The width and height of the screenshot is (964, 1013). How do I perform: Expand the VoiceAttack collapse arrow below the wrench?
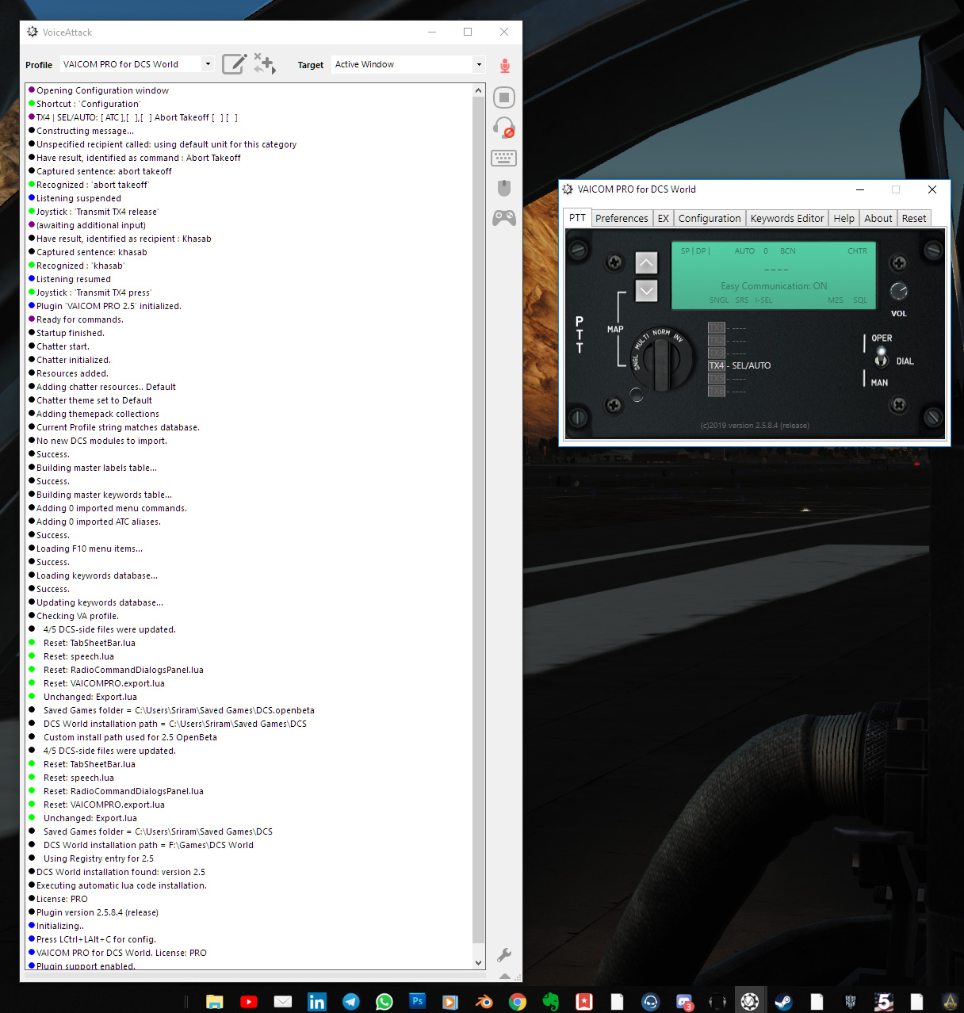click(504, 976)
